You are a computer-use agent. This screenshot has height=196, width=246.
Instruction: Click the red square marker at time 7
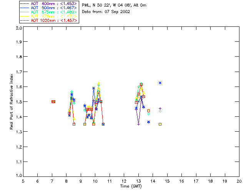tap(53, 101)
